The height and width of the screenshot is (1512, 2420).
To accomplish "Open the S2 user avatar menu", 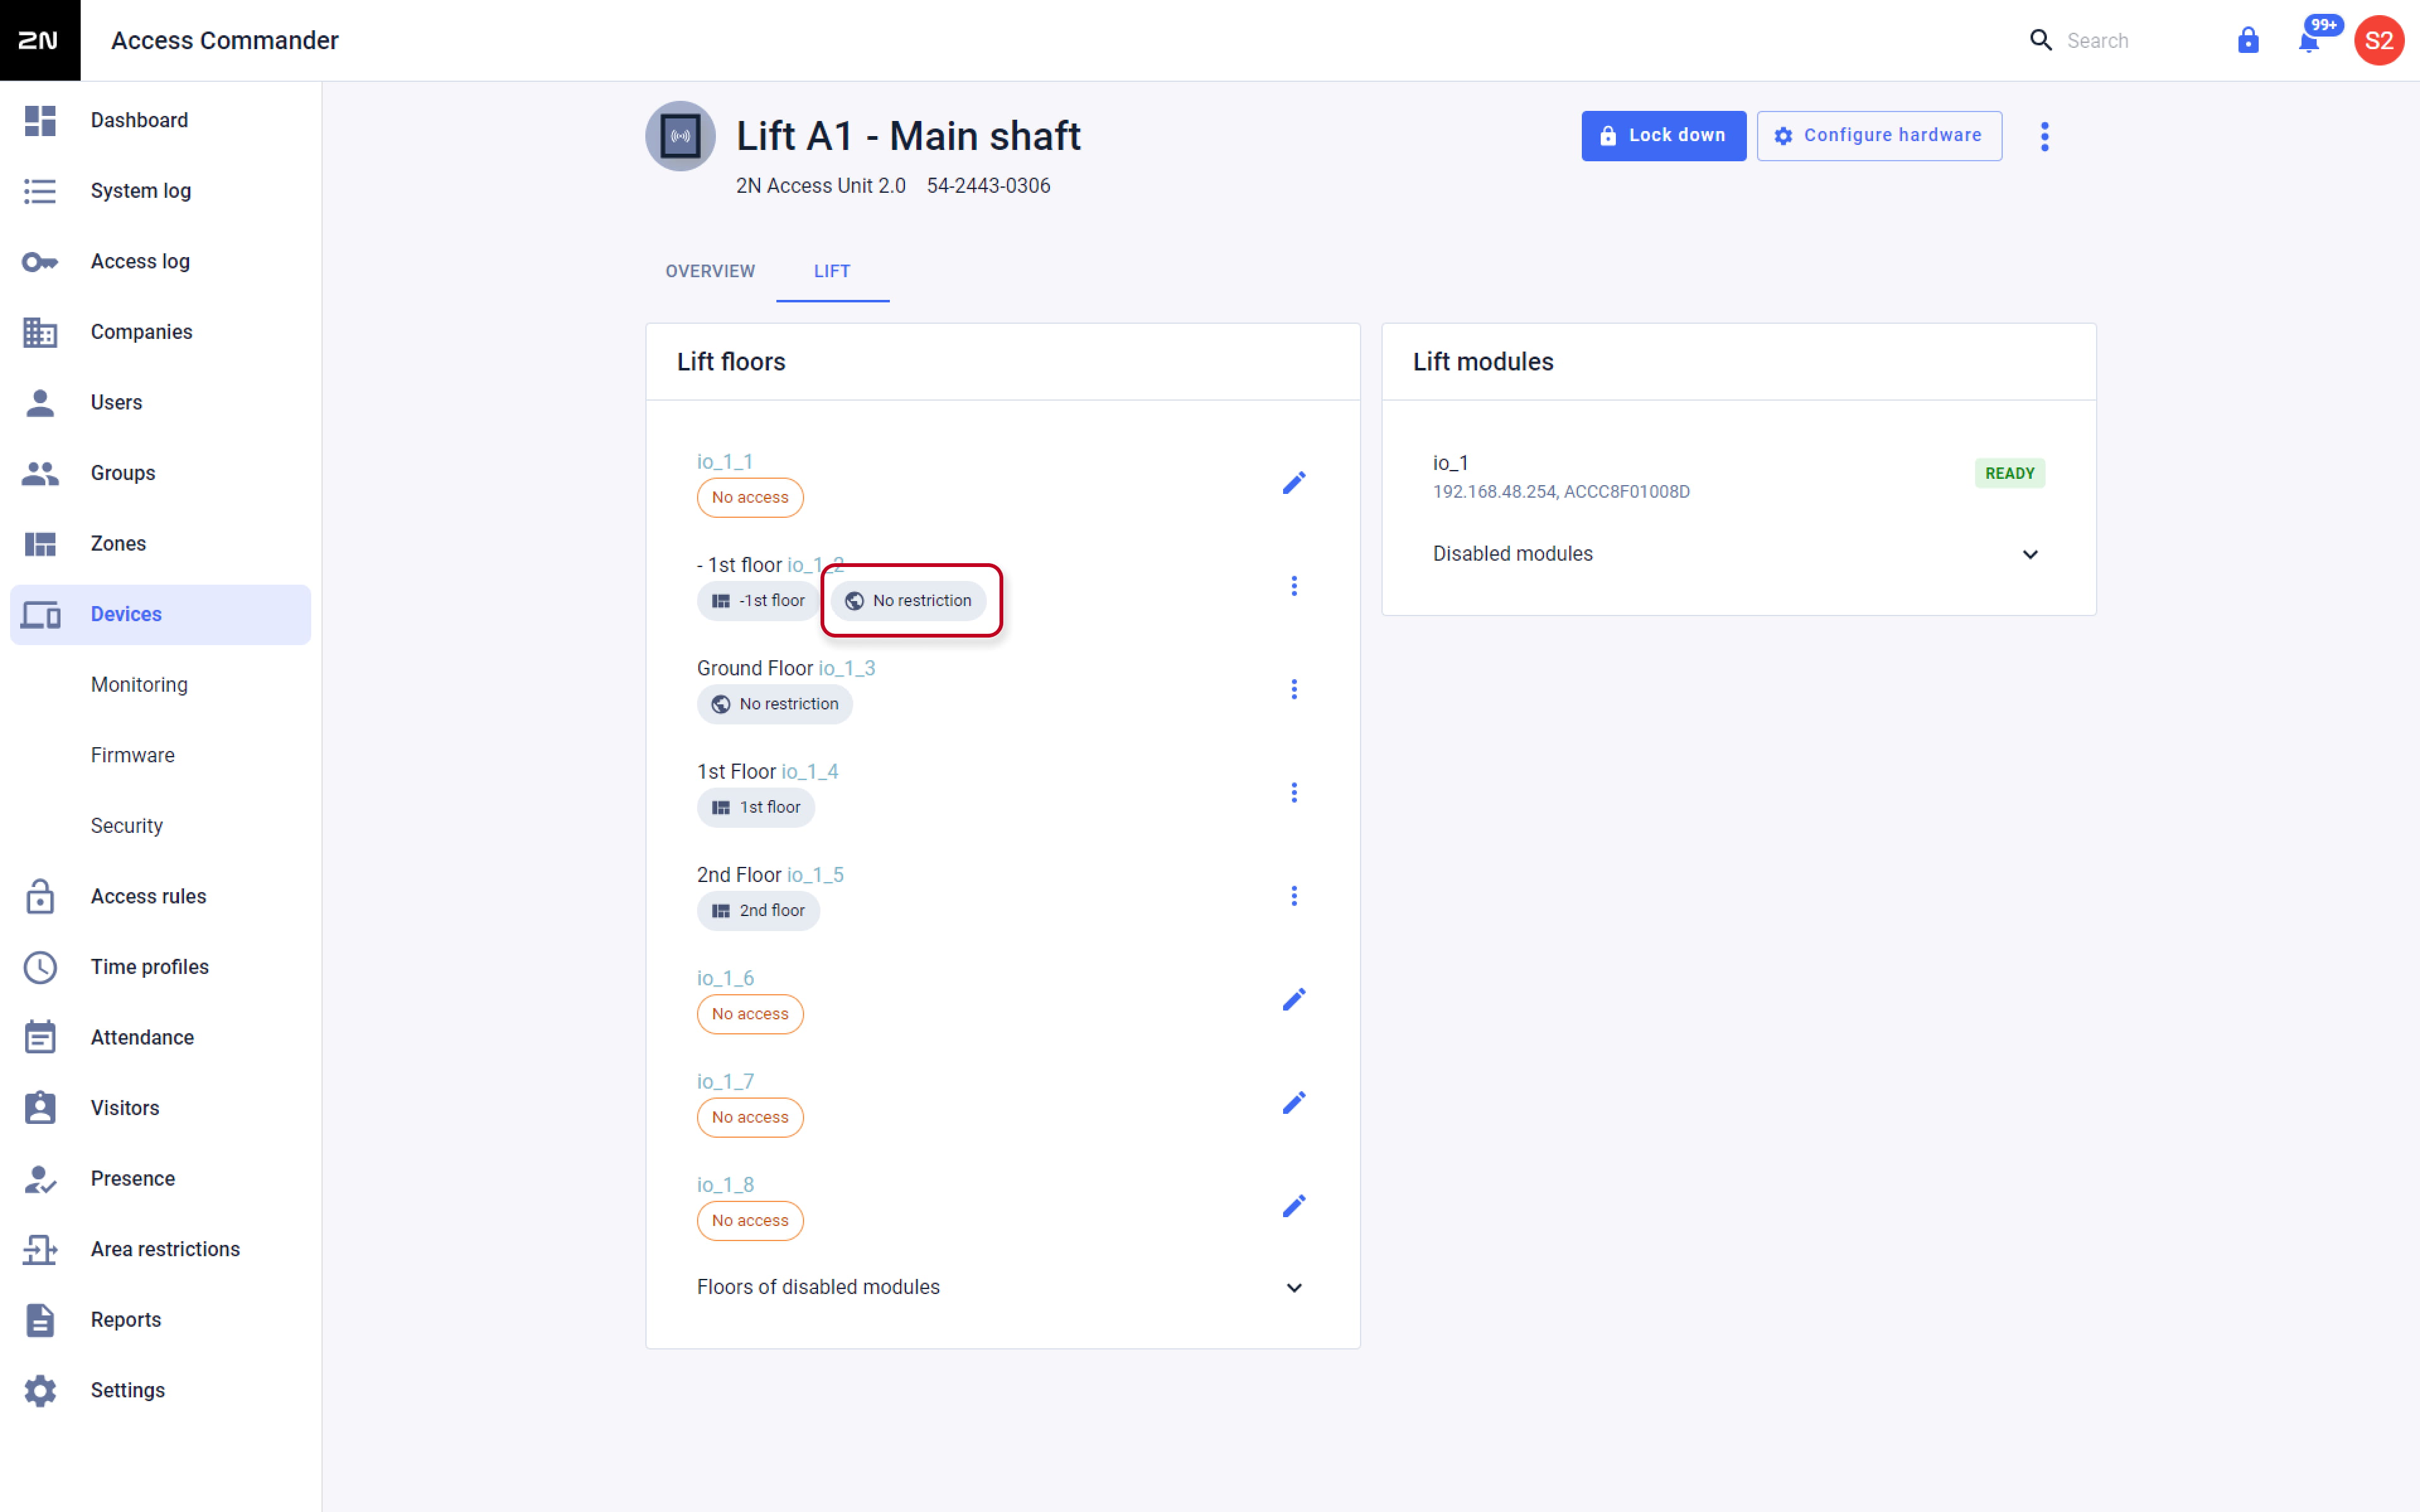I will (2379, 40).
